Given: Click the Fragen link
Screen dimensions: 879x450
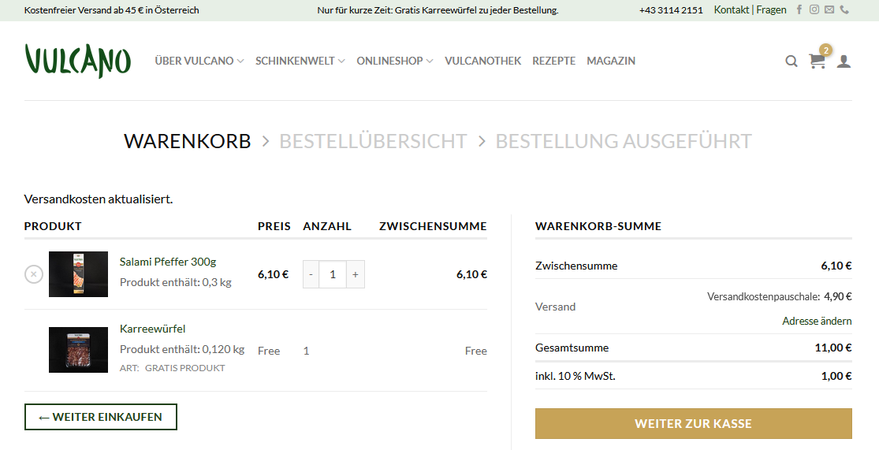Looking at the screenshot, I should click(771, 9).
